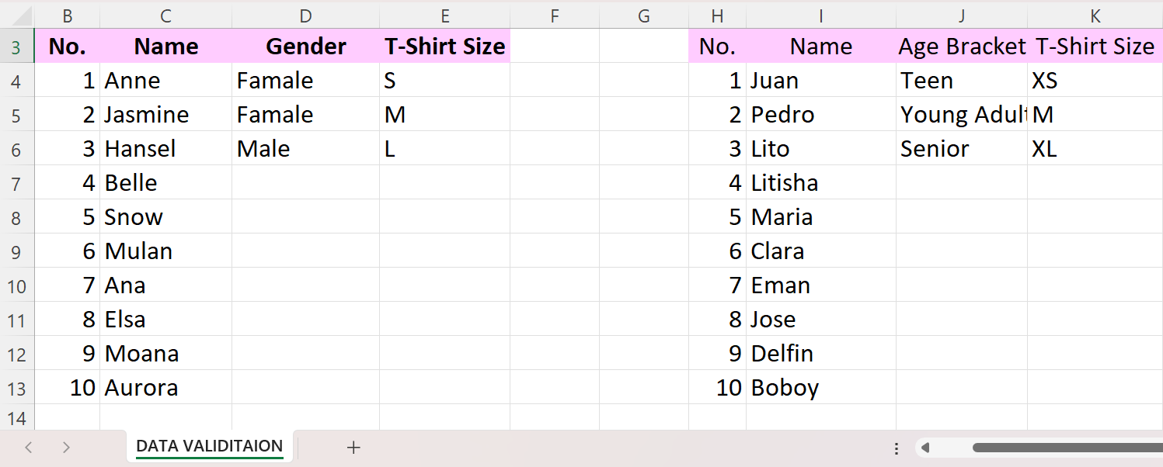
Task: Select column F header
Action: coord(555,16)
